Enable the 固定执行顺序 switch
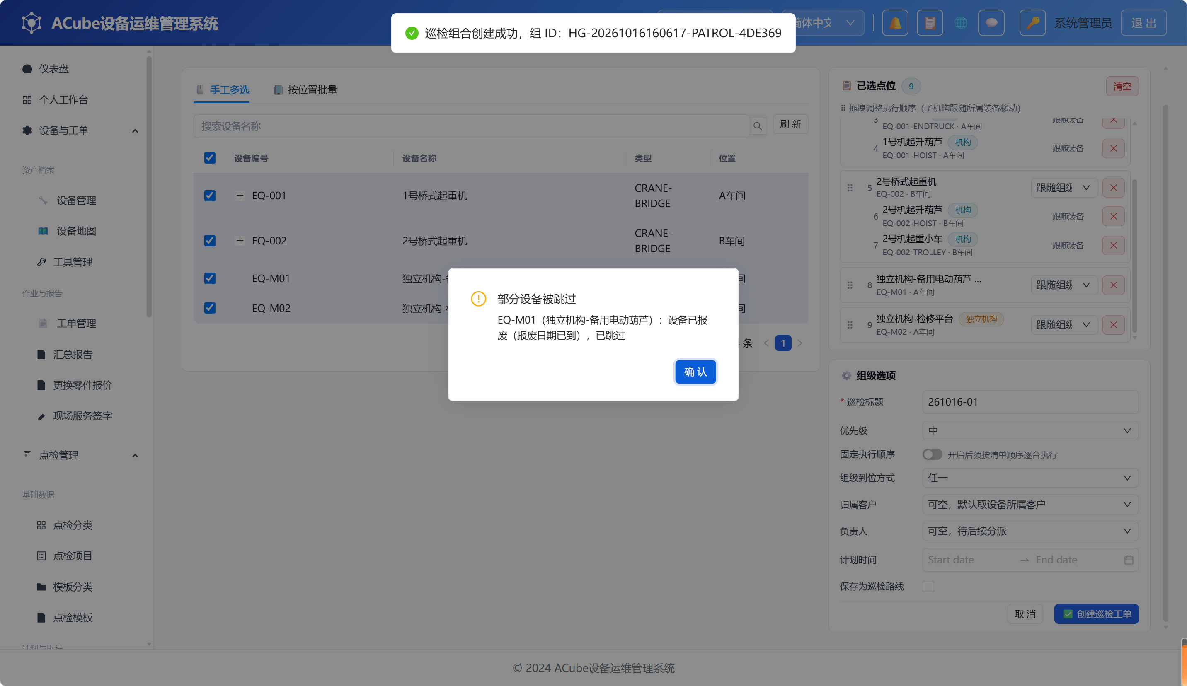Image resolution: width=1187 pixels, height=686 pixels. coord(932,454)
